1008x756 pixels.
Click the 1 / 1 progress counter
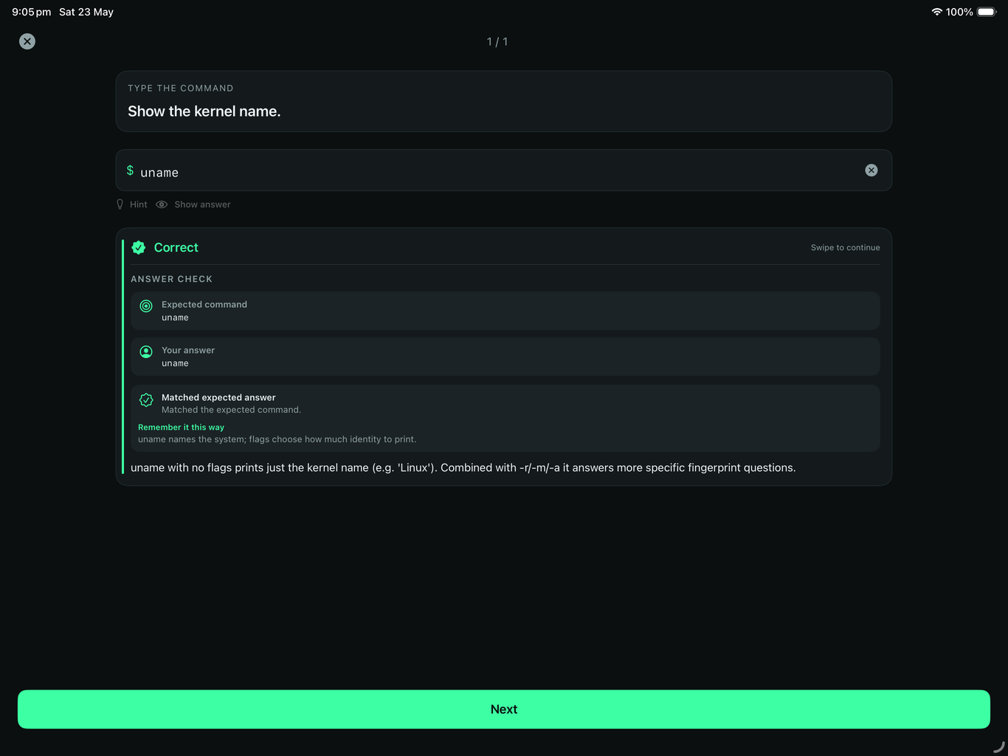pyautogui.click(x=497, y=41)
